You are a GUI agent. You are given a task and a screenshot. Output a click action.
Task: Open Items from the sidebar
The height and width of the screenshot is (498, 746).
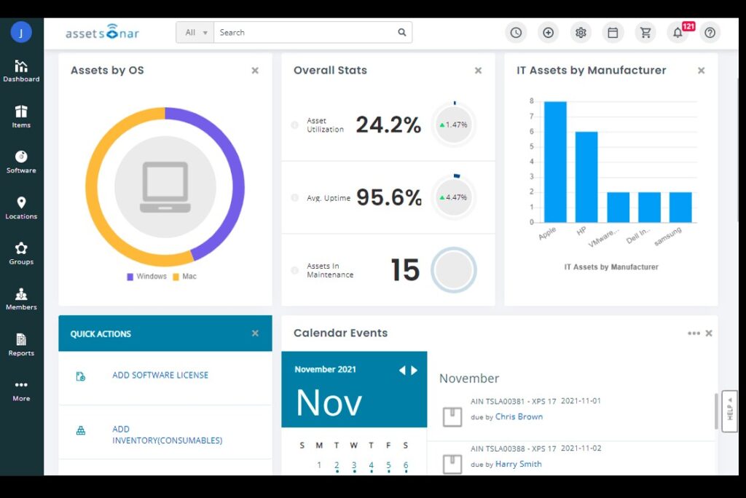click(21, 116)
